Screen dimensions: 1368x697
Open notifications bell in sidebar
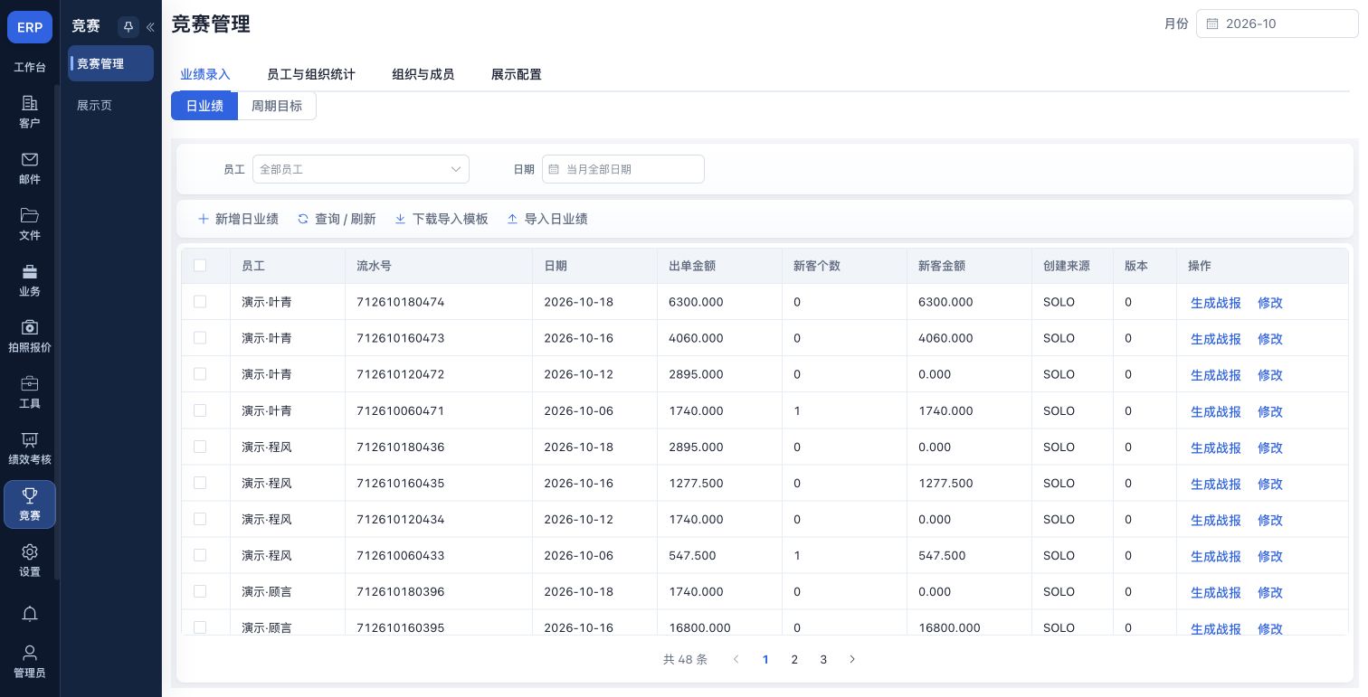[x=30, y=615]
